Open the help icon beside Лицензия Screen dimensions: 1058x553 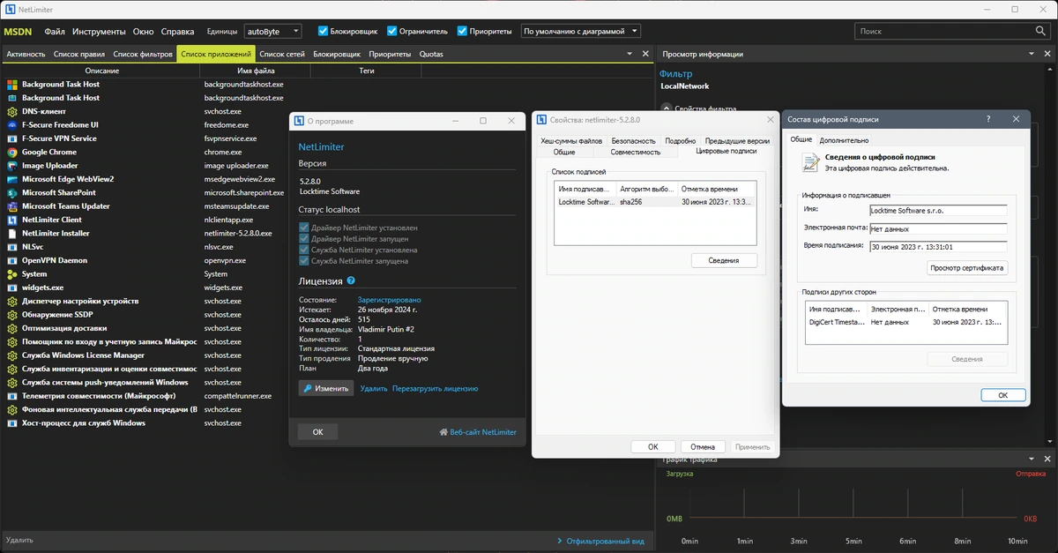point(351,280)
